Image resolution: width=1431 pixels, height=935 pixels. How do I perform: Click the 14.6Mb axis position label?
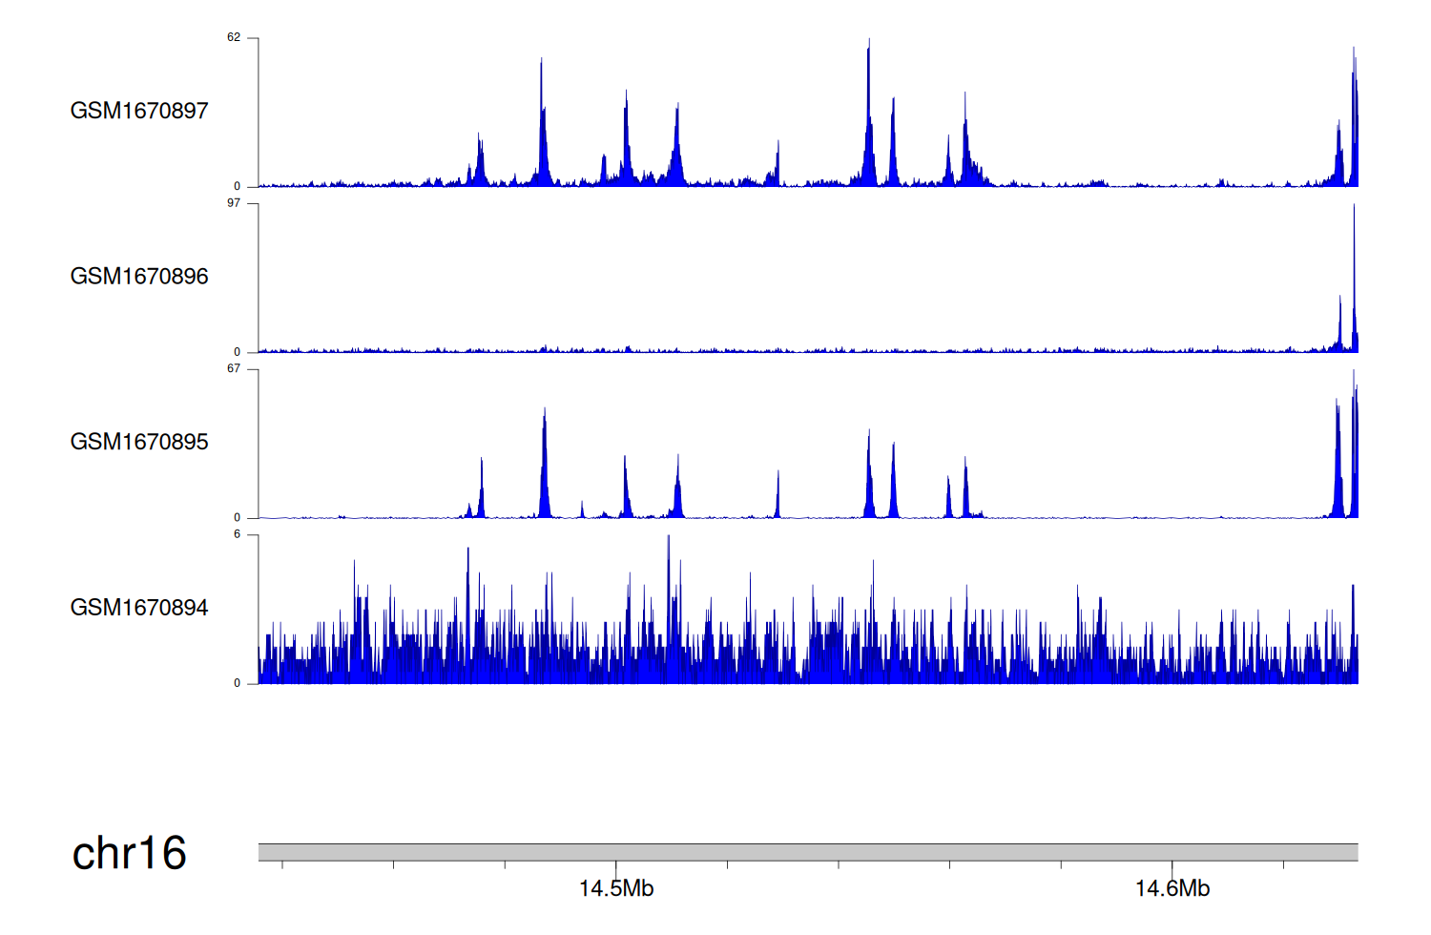tap(1172, 889)
